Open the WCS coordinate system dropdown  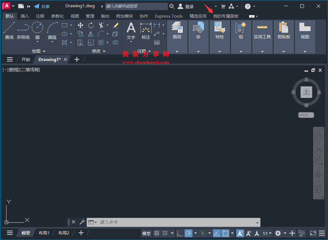tap(306, 115)
